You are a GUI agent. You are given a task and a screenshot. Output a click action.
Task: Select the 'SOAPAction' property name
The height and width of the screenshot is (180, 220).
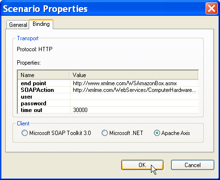37,90
